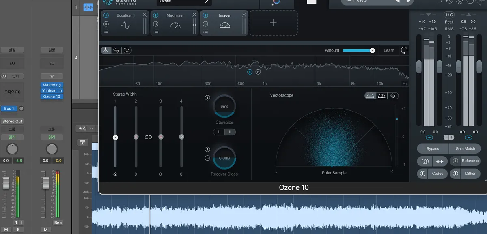The width and height of the screenshot is (487, 234).
Task: Open the 편집 menu dropdown in editor
Action: click(86, 128)
